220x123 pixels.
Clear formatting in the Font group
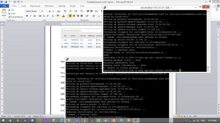[x=65, y=11]
